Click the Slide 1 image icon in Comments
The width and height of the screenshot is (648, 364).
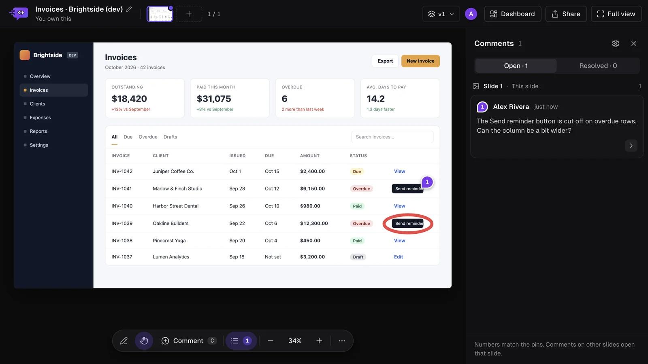pos(476,86)
